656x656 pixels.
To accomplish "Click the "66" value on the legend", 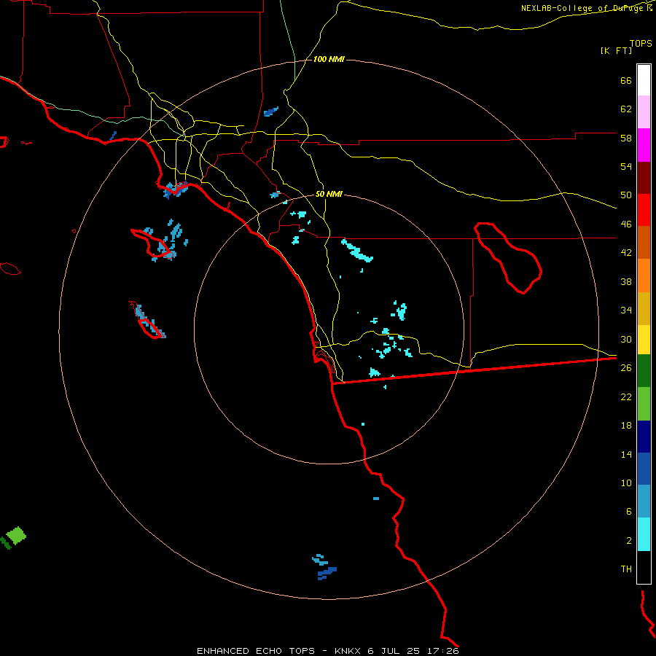I will 626,81.
